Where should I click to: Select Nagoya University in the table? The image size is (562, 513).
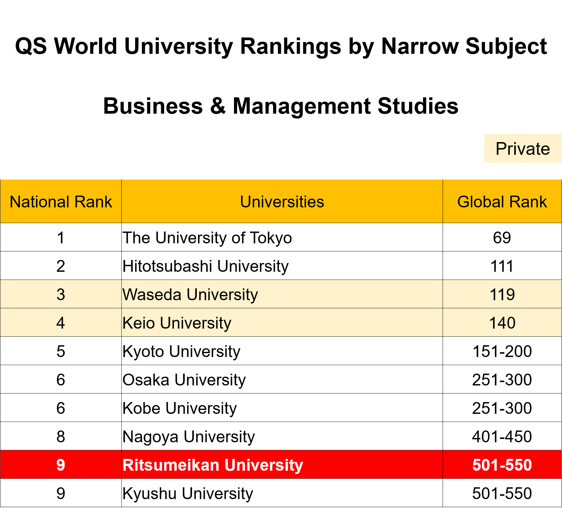189,437
